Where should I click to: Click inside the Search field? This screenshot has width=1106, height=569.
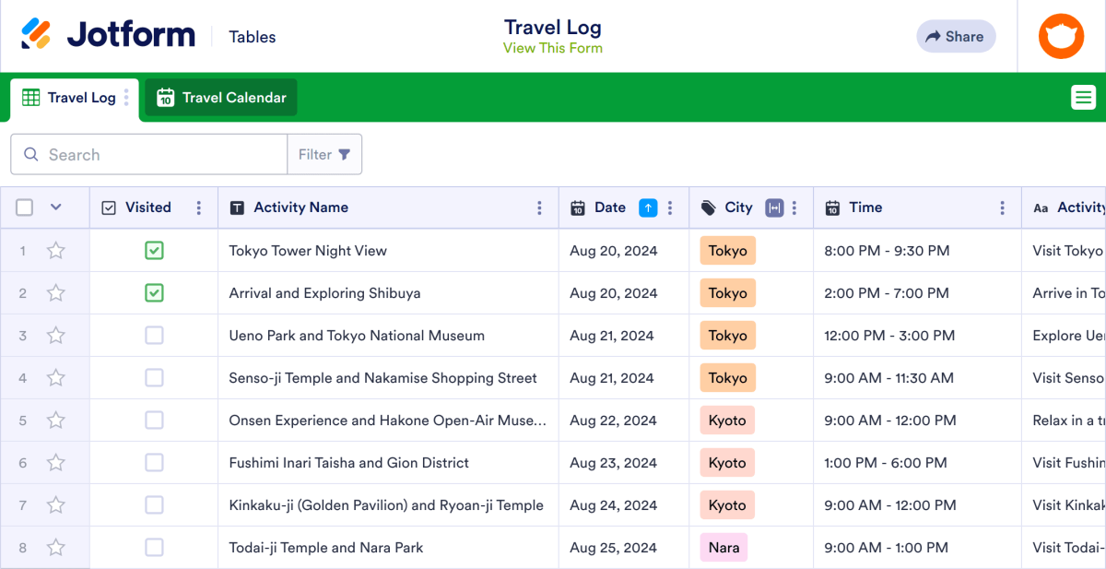coord(147,154)
